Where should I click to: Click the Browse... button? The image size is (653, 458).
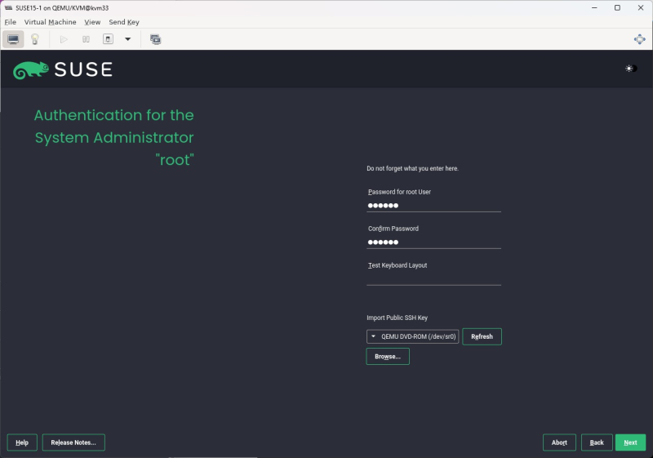[387, 357]
